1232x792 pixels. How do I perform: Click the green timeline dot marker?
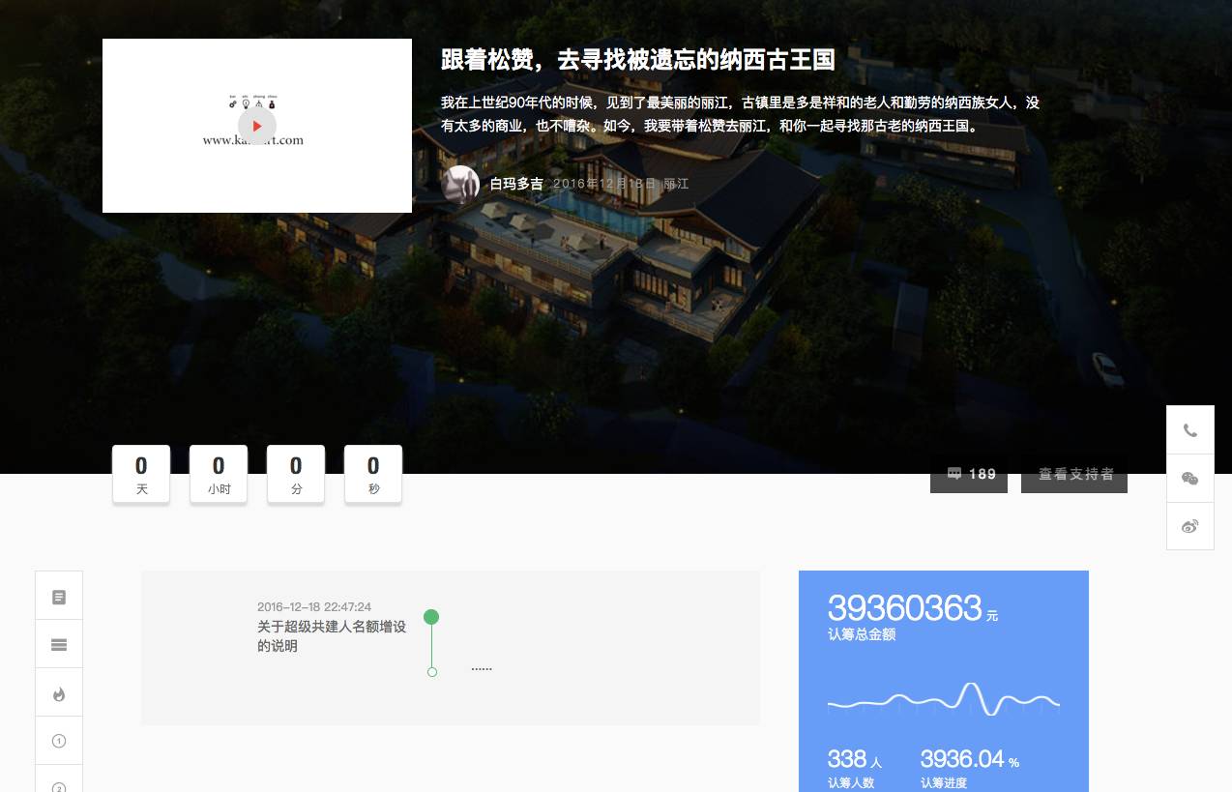tap(431, 615)
